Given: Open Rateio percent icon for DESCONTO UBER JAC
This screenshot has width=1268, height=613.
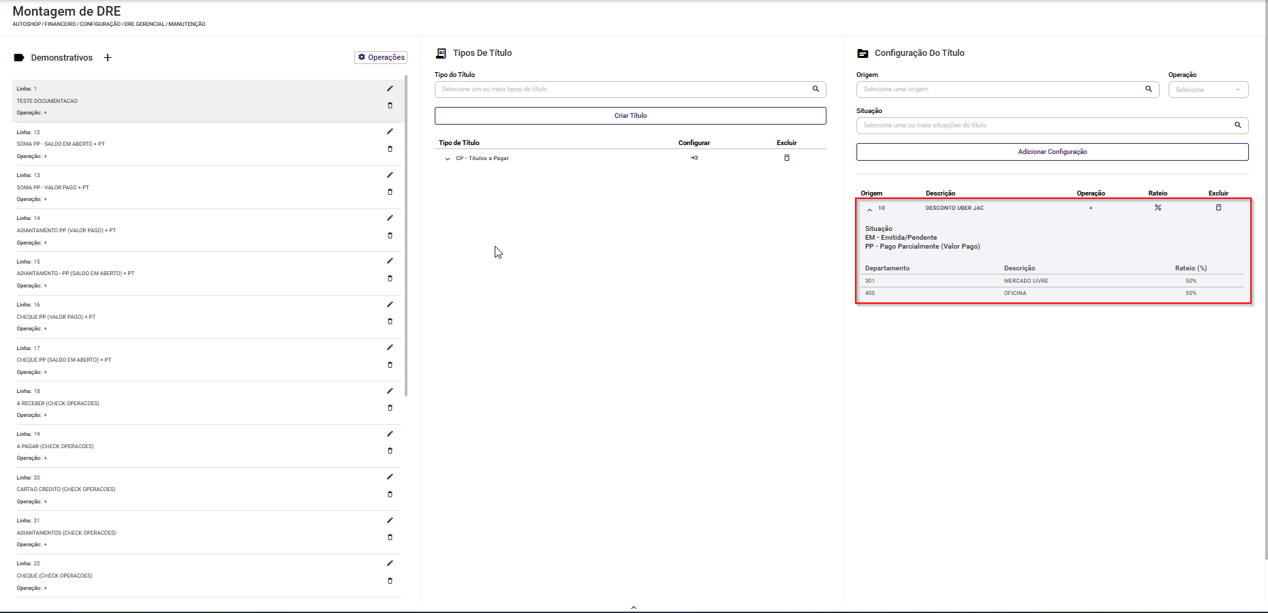Looking at the screenshot, I should [x=1158, y=208].
